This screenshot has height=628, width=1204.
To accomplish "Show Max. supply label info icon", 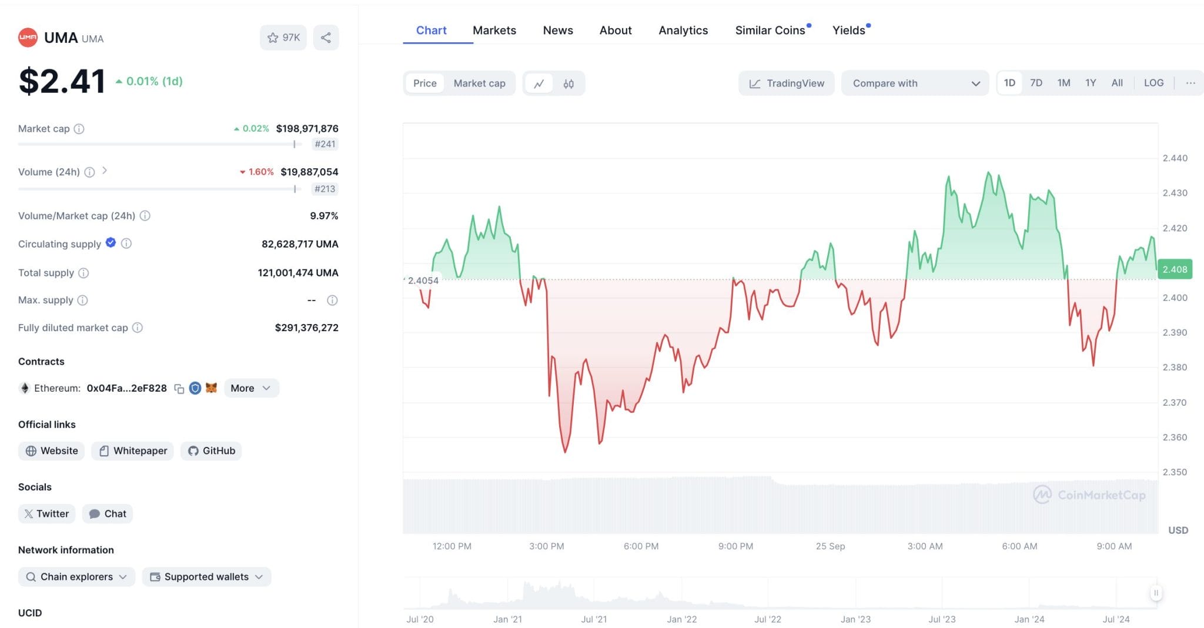I will tap(82, 300).
